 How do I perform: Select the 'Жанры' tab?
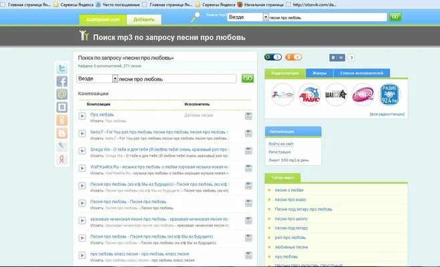(x=319, y=73)
